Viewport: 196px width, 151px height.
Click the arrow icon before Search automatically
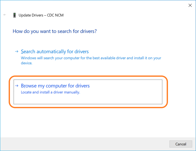coord(17,51)
